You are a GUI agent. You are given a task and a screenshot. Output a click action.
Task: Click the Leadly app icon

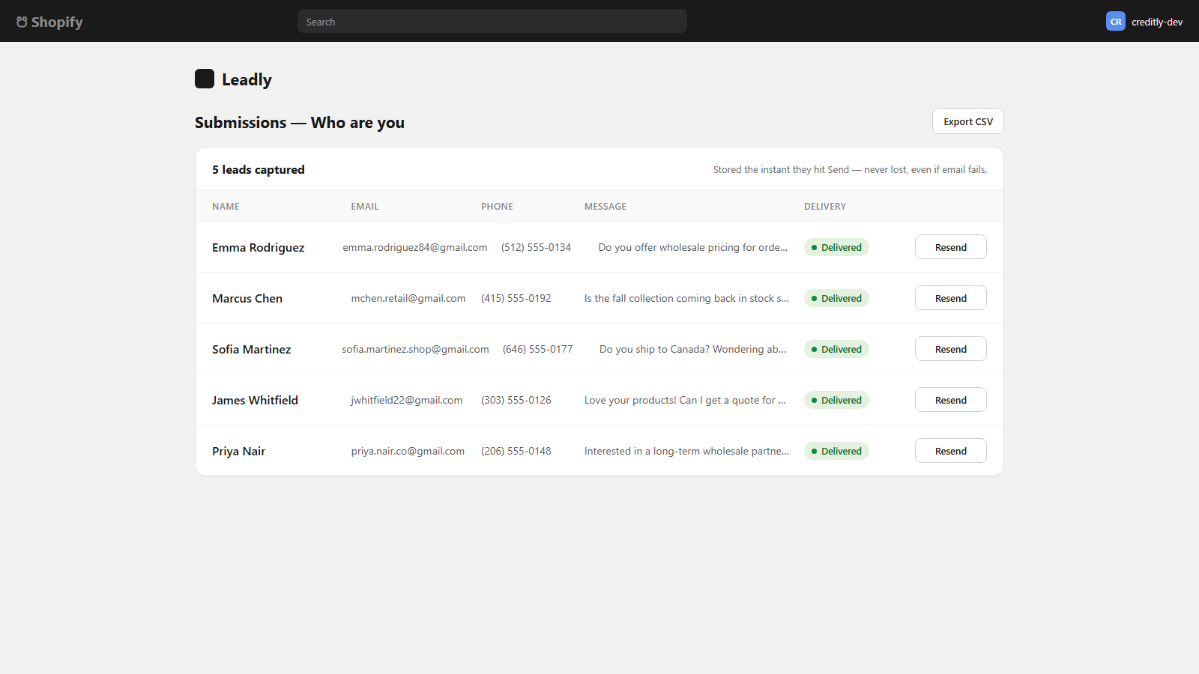[x=205, y=79]
